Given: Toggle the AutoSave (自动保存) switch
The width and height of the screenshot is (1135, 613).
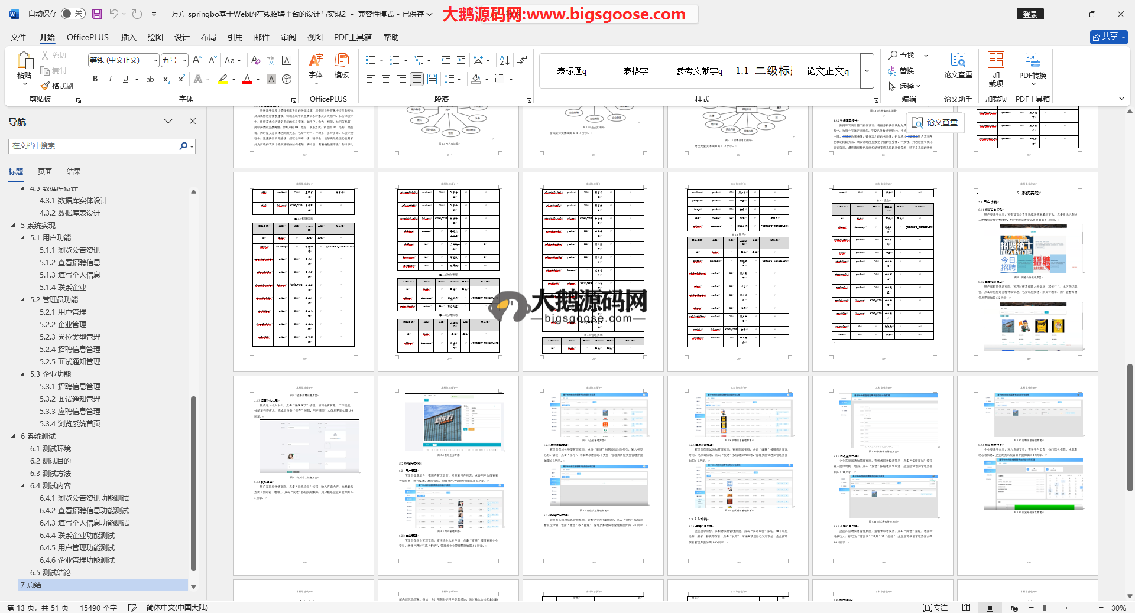Looking at the screenshot, I should pos(73,14).
